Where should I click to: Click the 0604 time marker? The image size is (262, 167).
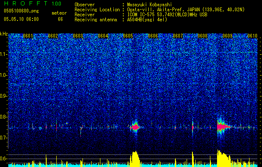click(103, 36)
